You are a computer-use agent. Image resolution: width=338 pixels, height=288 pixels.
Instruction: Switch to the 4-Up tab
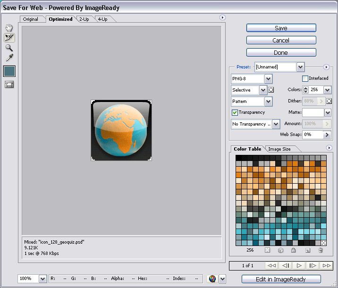coord(102,19)
